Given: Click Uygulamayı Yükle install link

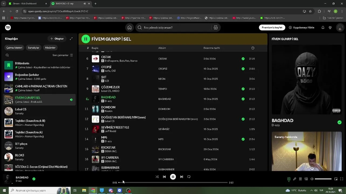Looking at the screenshot, I should click(302, 27).
